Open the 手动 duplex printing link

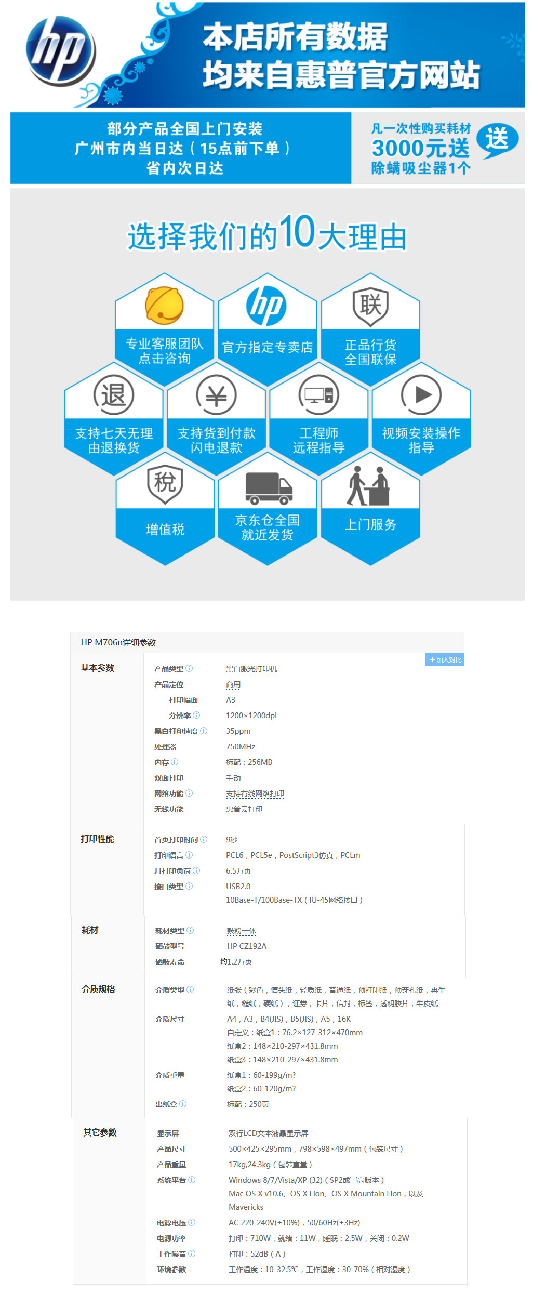[x=233, y=778]
